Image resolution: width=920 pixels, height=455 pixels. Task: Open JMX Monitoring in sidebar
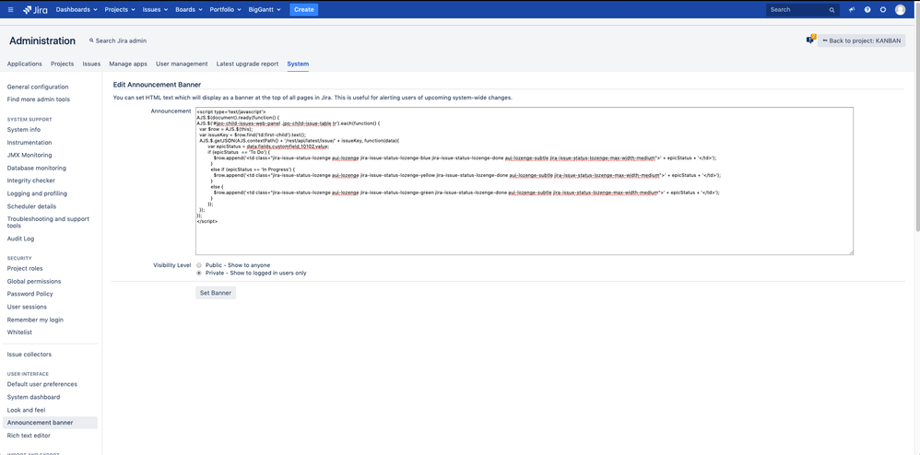tap(29, 156)
